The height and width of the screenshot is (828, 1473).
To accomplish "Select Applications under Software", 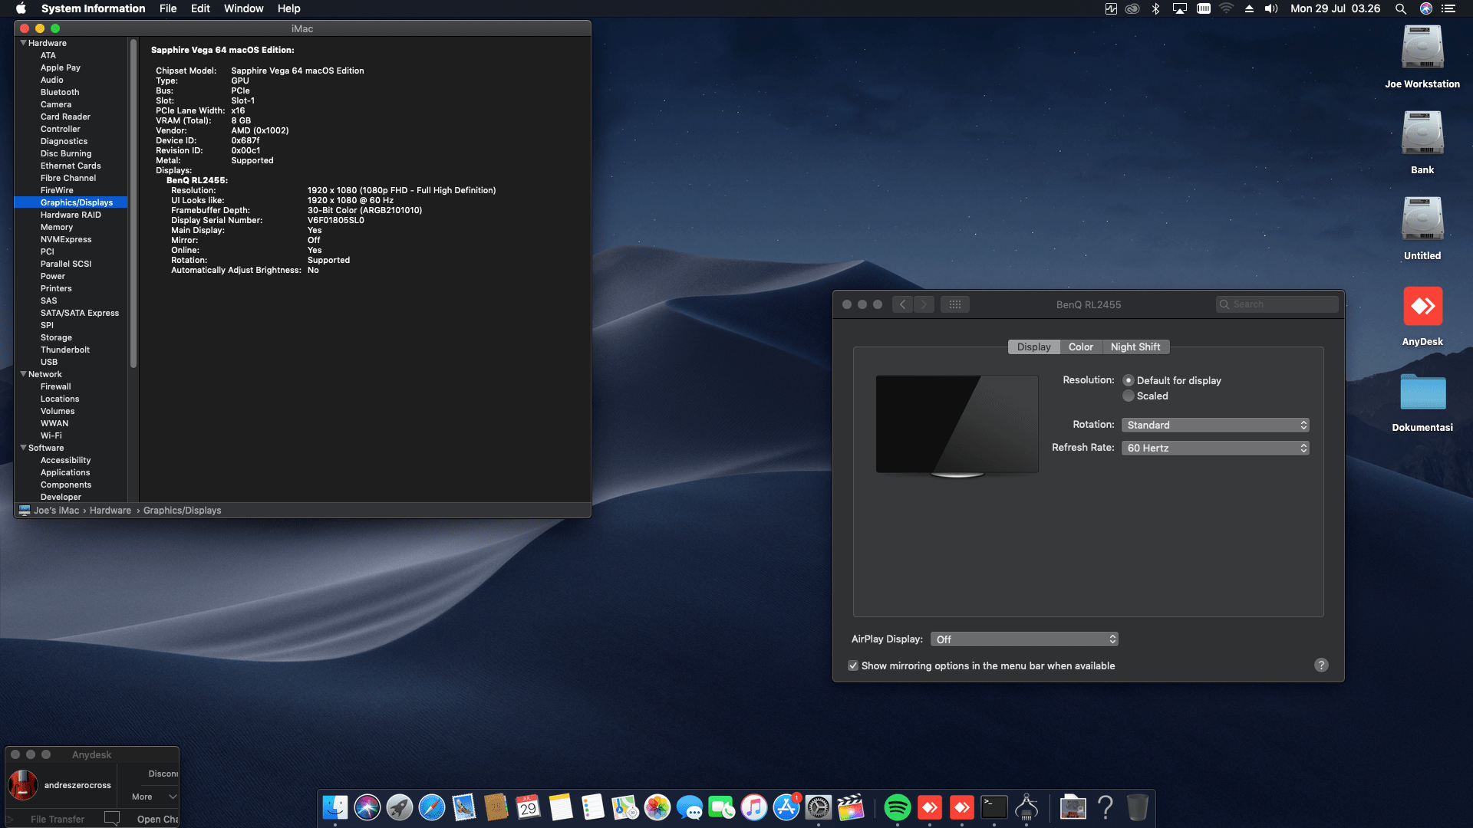I will (x=65, y=472).
